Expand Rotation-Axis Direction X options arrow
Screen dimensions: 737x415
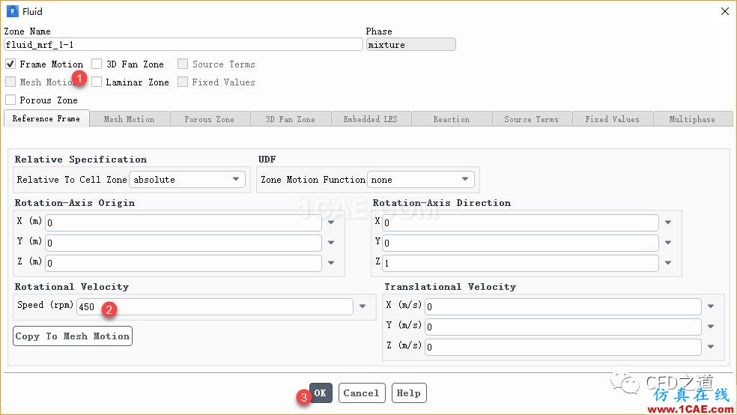click(x=668, y=222)
